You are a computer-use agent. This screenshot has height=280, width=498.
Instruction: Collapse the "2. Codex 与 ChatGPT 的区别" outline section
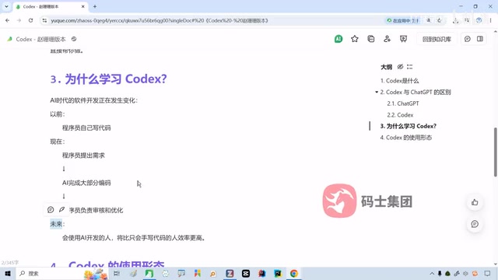point(377,92)
